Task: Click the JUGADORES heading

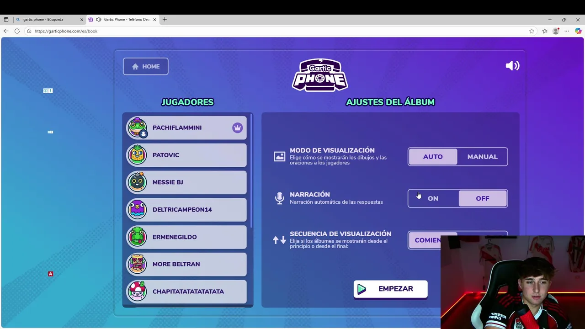Action: coord(187,102)
